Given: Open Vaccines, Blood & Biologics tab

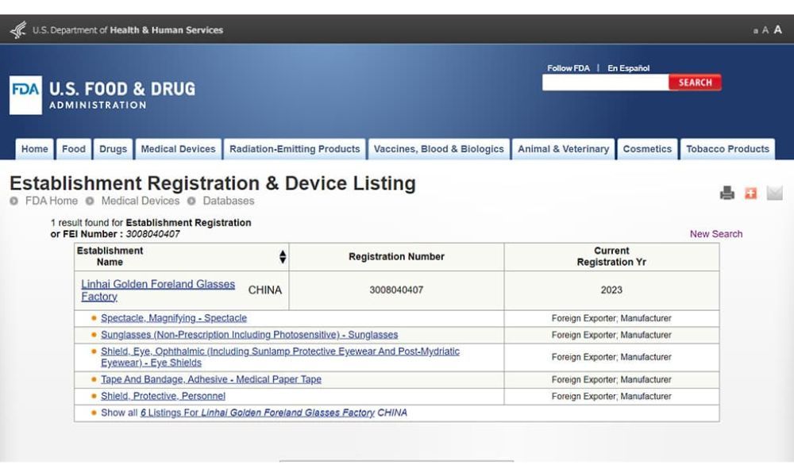Looking at the screenshot, I should tap(439, 149).
